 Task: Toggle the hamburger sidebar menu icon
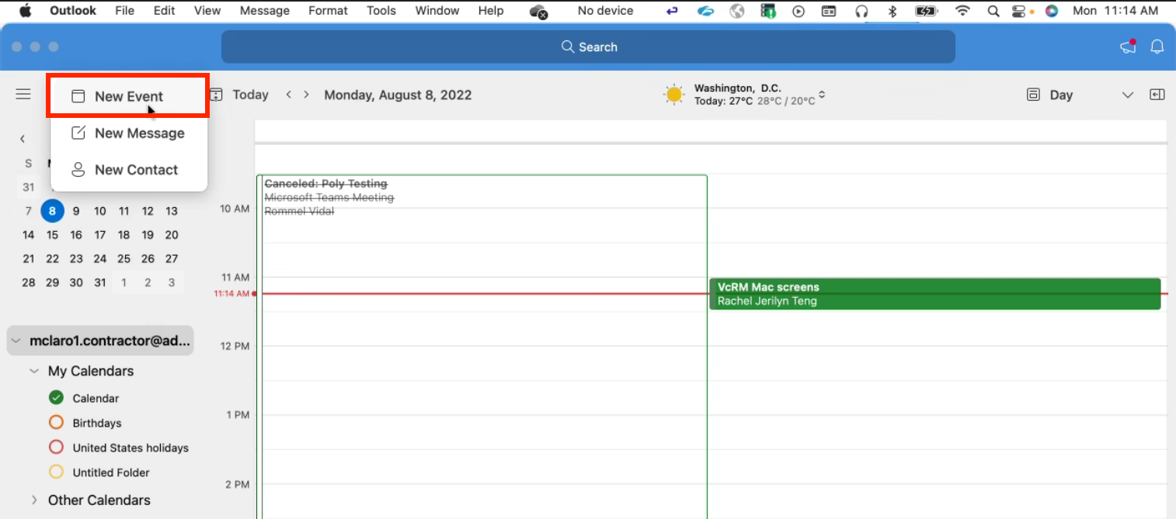click(x=23, y=94)
